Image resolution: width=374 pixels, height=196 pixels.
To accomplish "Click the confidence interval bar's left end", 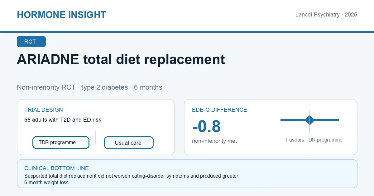I will click(281, 120).
